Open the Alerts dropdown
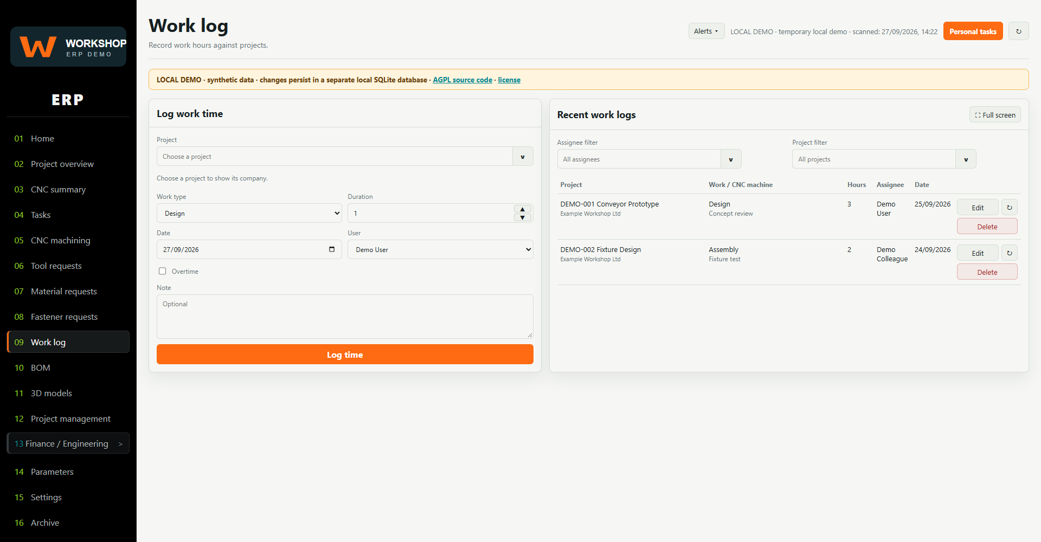This screenshot has height=542, width=1041. 706,31
